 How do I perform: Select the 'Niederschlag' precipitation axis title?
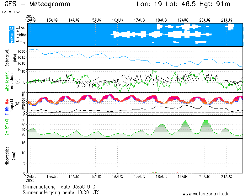click(7, 156)
